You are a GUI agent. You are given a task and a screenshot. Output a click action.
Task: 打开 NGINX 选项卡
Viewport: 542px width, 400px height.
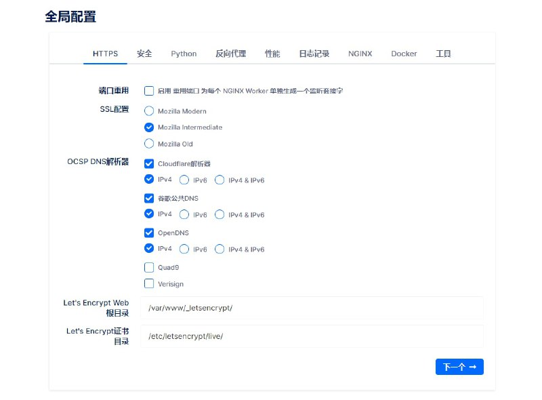pos(359,53)
